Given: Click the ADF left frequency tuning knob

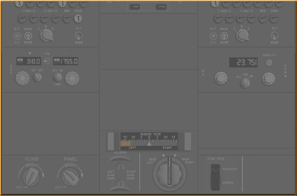Looking at the screenshot, I should click(22, 78).
